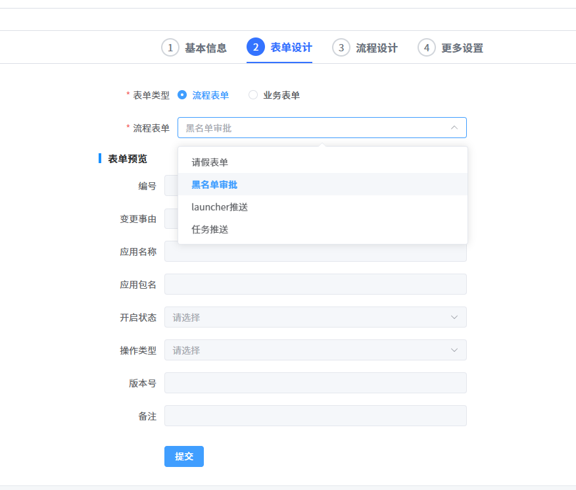This screenshot has height=490, width=576.
Task: Click the 提交 submit button
Action: [183, 456]
